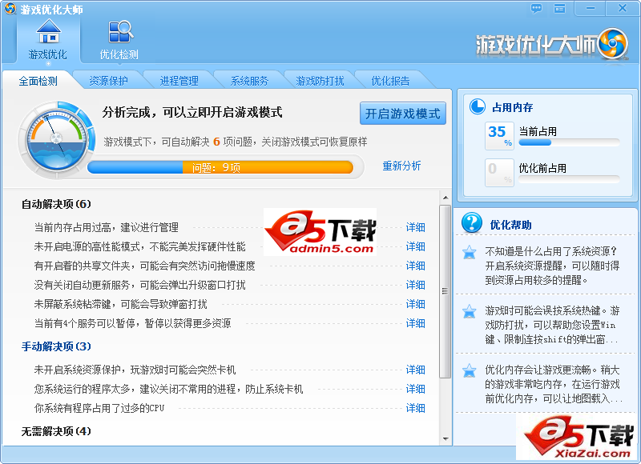Click the issue list scrollbar thumb
The width and height of the screenshot is (641, 464).
coord(445,291)
